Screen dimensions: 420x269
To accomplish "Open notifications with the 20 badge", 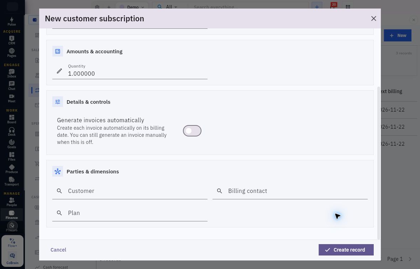I will click(x=333, y=6).
